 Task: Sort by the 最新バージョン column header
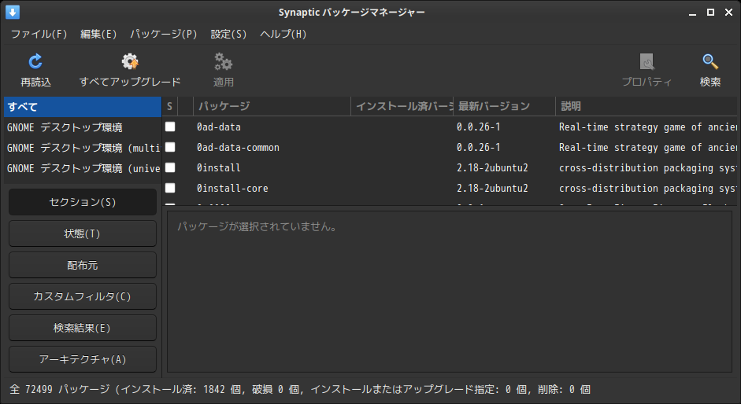pyautogui.click(x=504, y=106)
